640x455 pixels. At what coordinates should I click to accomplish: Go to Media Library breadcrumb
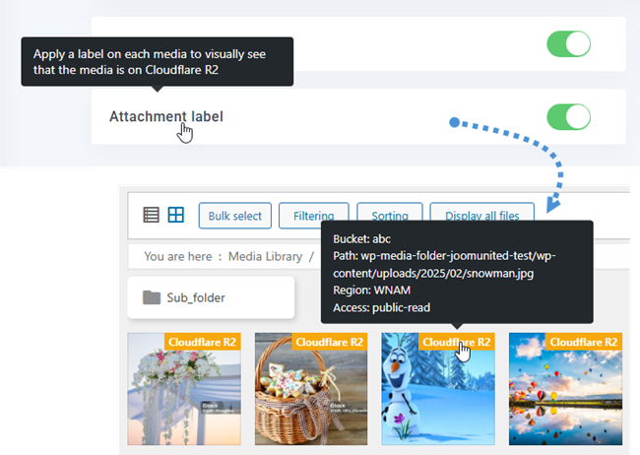click(x=265, y=256)
